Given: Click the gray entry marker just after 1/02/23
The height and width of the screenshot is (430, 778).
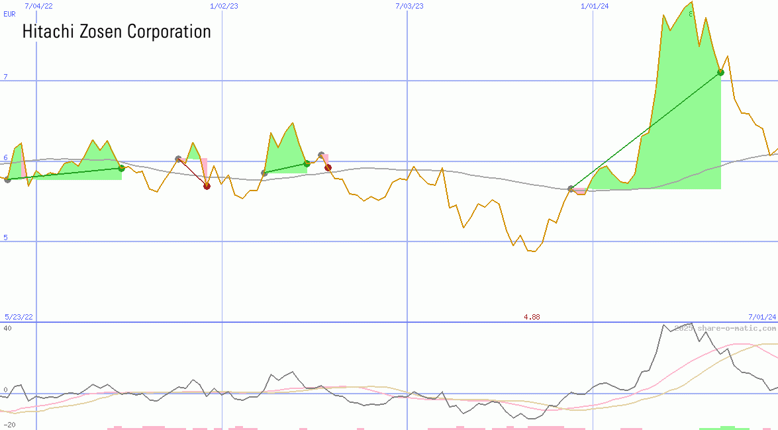Looking at the screenshot, I should tap(264, 173).
